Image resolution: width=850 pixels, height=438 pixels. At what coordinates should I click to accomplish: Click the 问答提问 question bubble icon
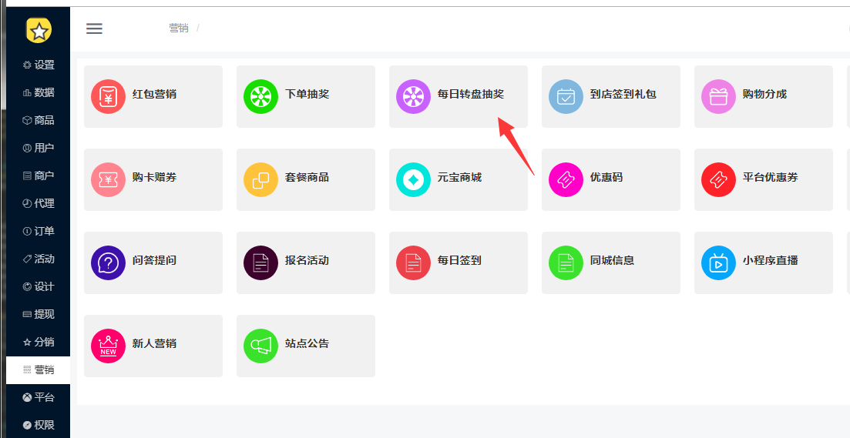108,263
